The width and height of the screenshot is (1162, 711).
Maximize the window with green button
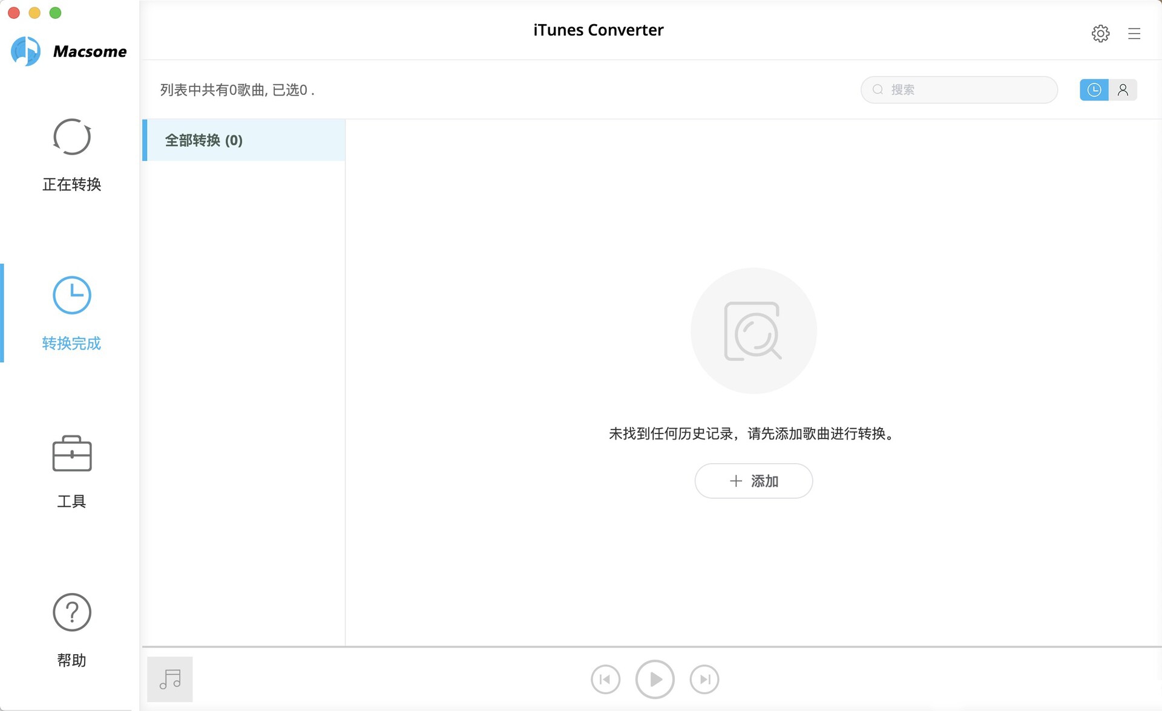tap(55, 13)
